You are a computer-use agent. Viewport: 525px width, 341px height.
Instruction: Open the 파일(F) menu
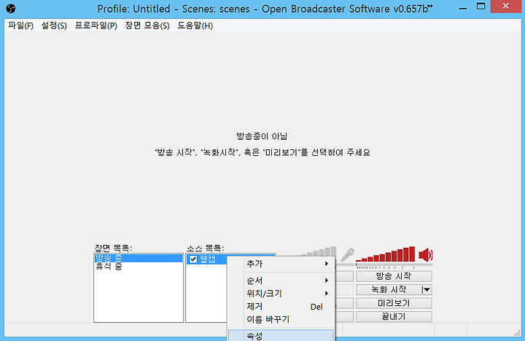[20, 26]
